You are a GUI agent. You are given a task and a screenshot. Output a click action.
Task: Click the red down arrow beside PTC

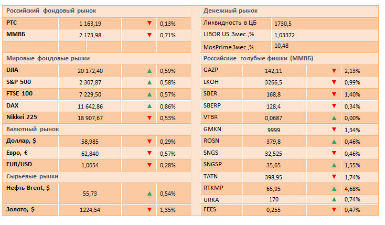click(149, 24)
